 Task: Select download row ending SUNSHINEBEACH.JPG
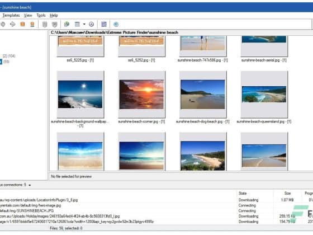[156, 210]
